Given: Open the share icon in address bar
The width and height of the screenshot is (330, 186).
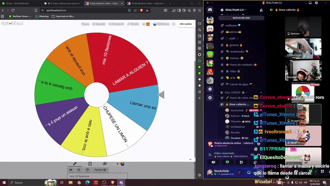Looking at the screenshot, I should click(135, 10).
